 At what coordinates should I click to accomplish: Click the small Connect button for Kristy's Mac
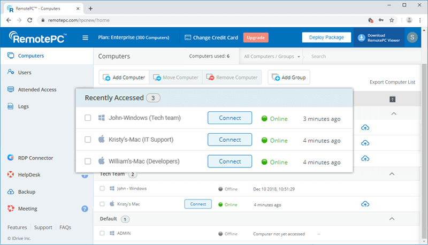pyautogui.click(x=198, y=204)
